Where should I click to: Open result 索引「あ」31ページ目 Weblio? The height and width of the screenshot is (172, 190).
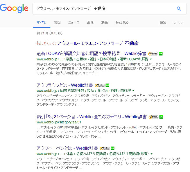[x=92, y=117]
